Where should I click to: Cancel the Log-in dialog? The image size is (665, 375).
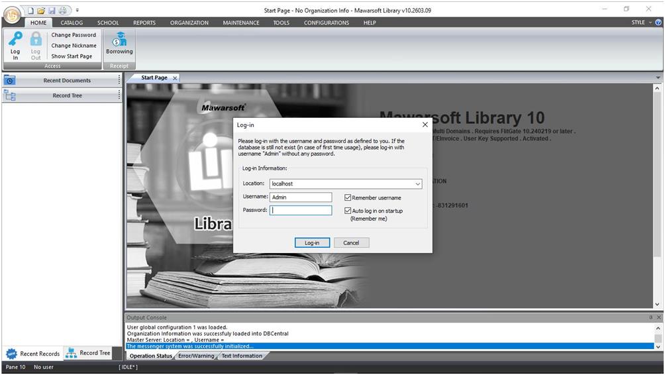tap(351, 242)
